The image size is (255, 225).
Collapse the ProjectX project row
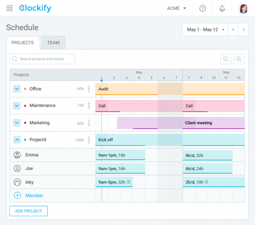point(17,140)
